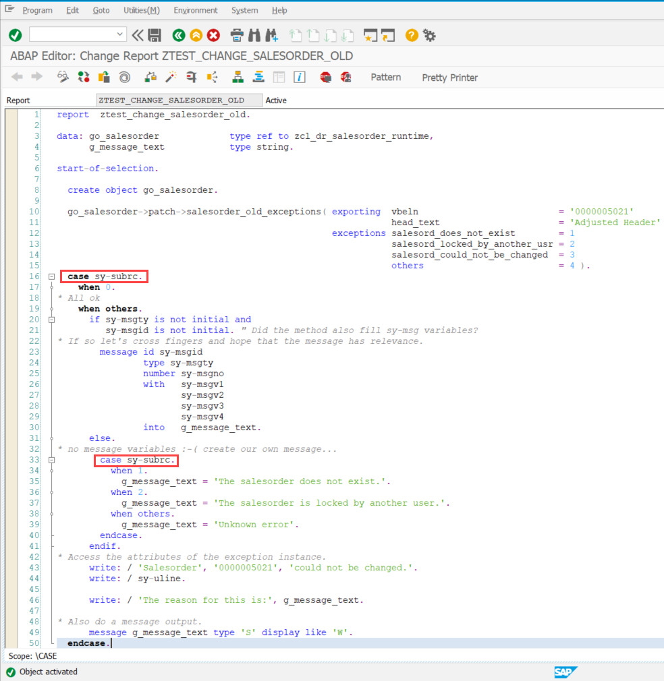664x681 pixels.
Task: Set a session breakpoint icon
Action: coord(325,77)
